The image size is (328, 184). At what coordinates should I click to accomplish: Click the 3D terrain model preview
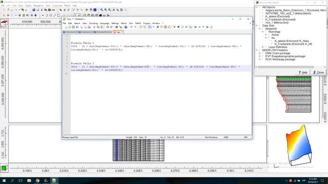[x=298, y=145]
